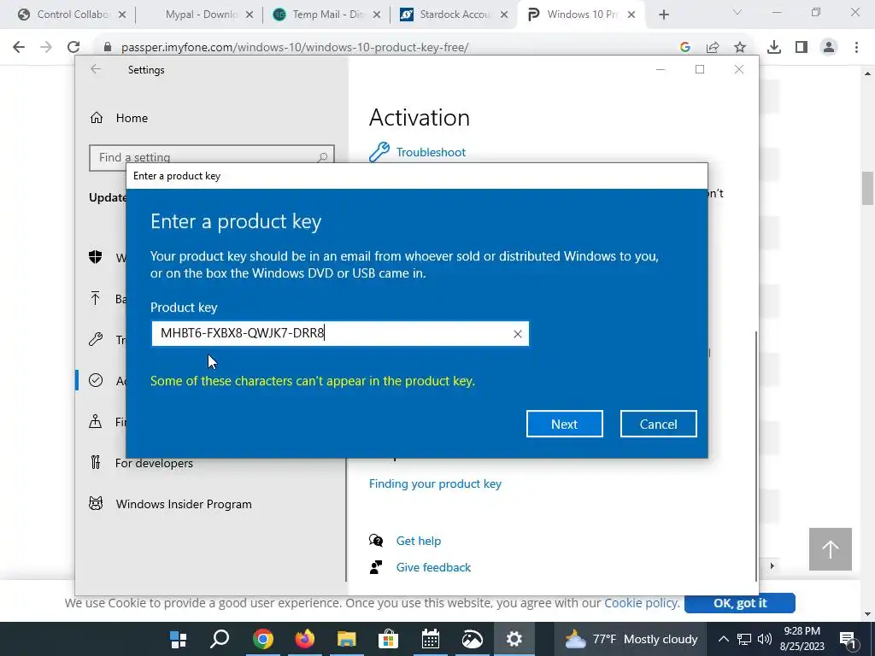Close the Stardock Accou browser tab
Image resolution: width=875 pixels, height=656 pixels.
coord(504,15)
